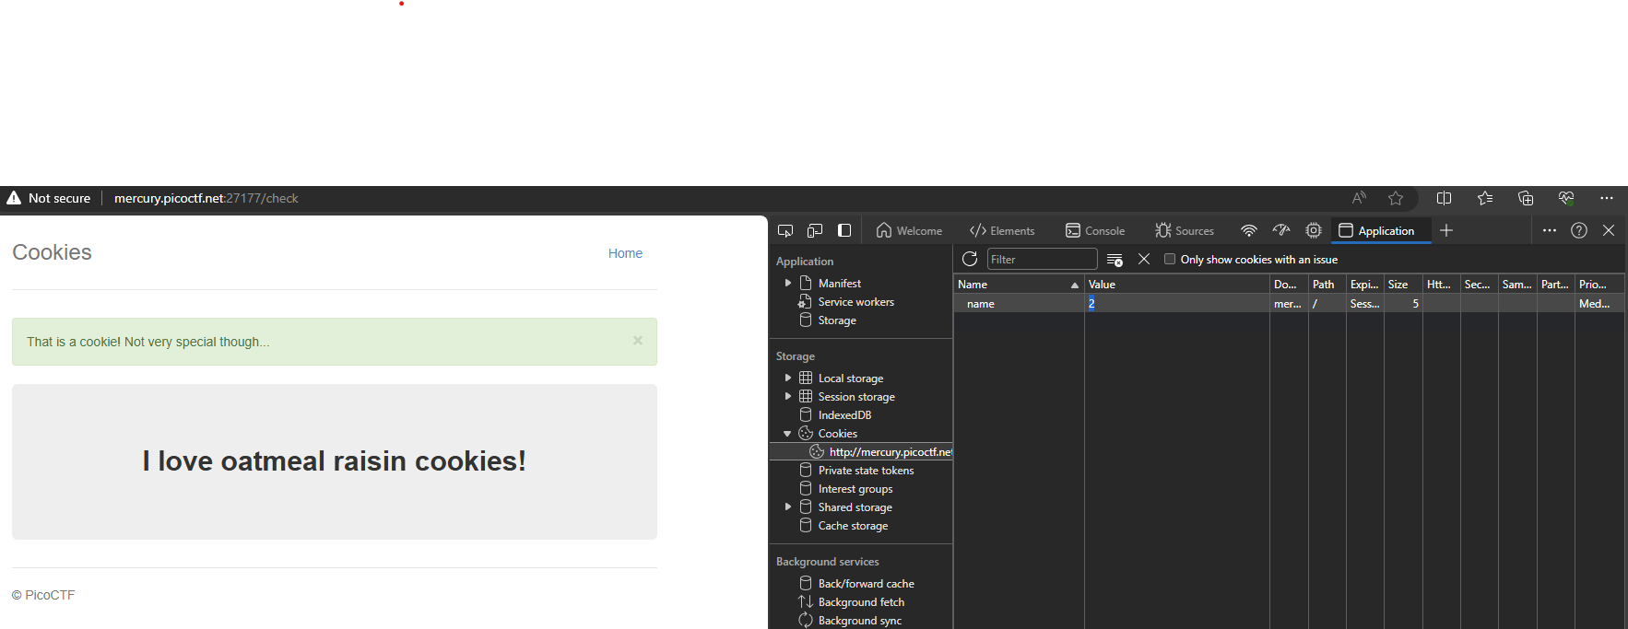Select Shared storage item
The width and height of the screenshot is (1628, 629).
click(855, 507)
